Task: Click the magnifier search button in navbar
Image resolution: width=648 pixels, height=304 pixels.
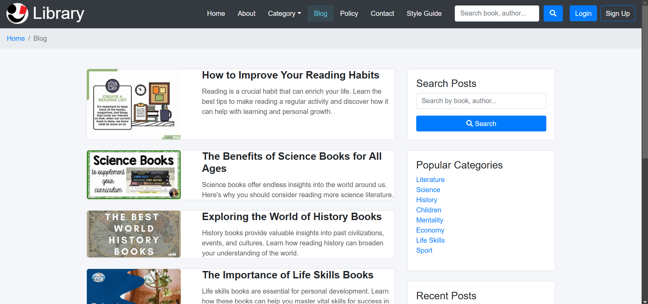Action: 553,13
